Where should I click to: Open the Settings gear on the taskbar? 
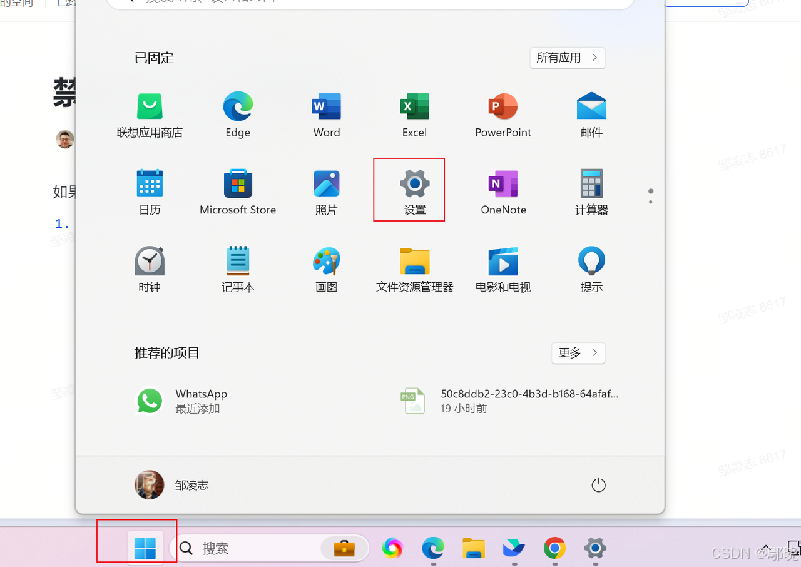pos(595,549)
